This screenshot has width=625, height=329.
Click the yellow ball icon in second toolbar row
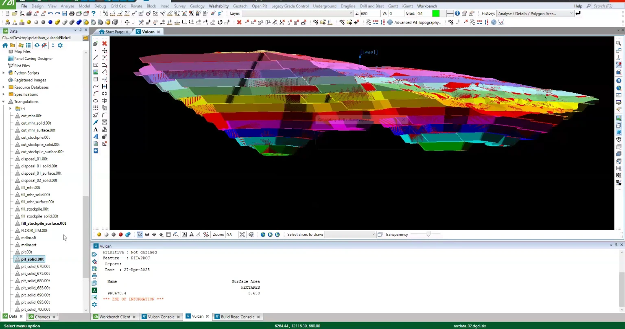(x=29, y=22)
